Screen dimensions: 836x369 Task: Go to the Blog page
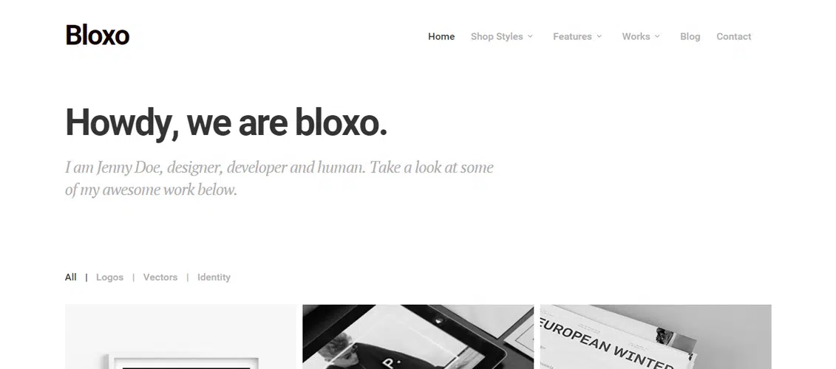pyautogui.click(x=690, y=36)
